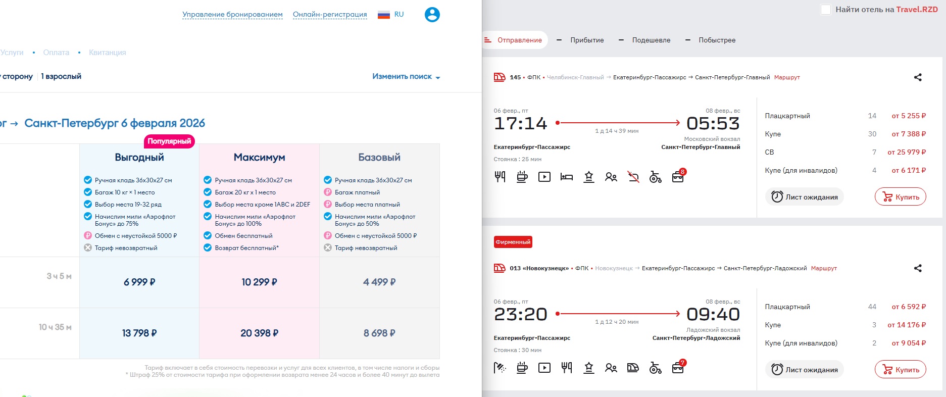Image resolution: width=946 pixels, height=397 pixels.
Task: Choose СВ от 25 979 ₽ on train 145
Action: (845, 152)
